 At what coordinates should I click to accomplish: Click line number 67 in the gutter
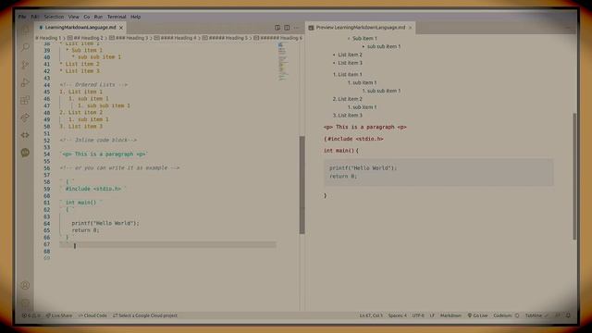point(47,244)
